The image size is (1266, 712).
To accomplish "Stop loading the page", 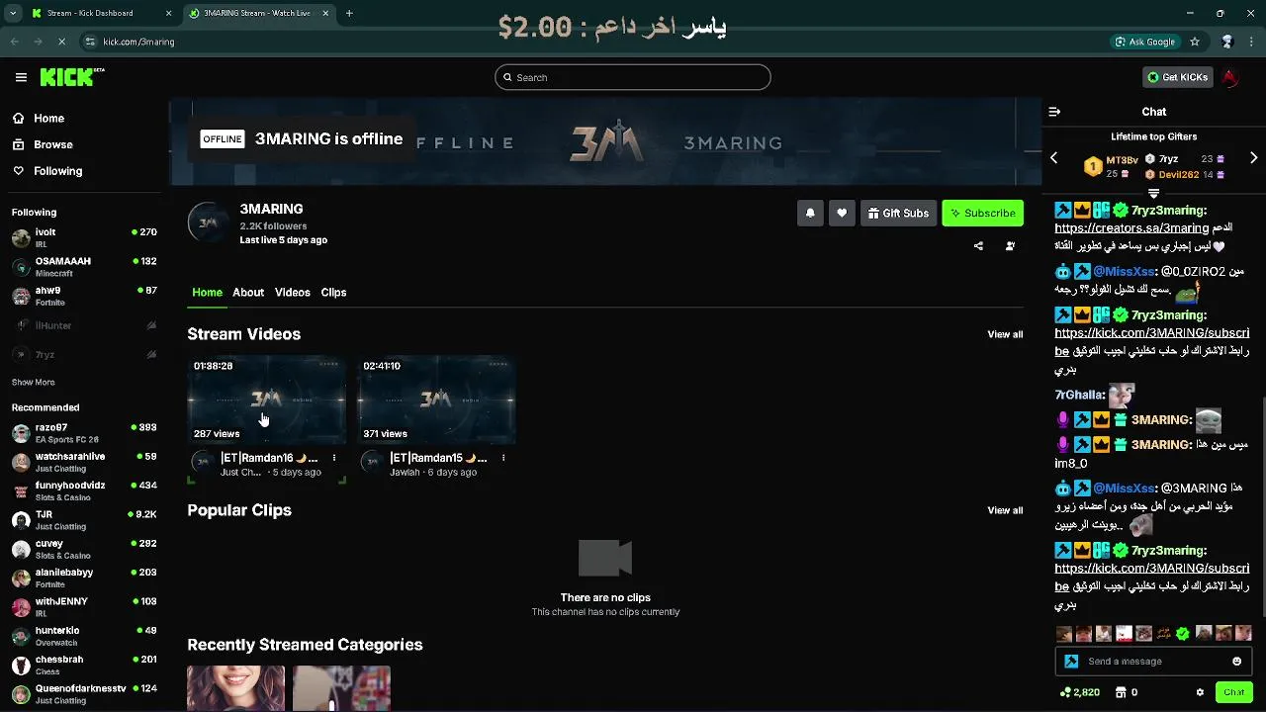I will pos(61,42).
